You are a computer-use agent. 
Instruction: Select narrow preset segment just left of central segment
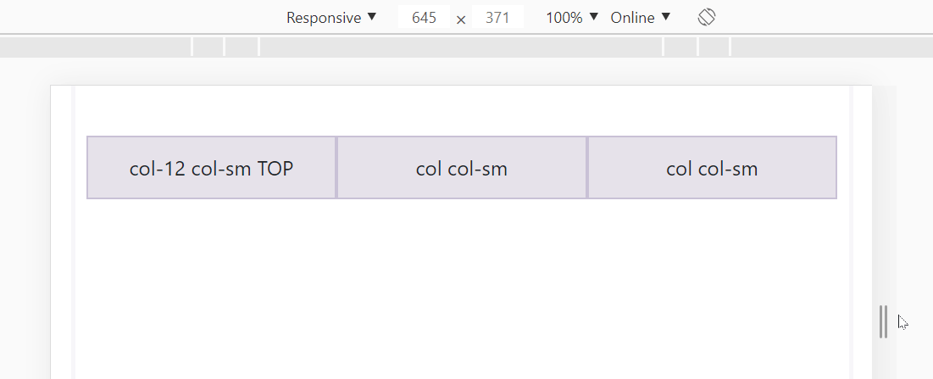[242, 47]
